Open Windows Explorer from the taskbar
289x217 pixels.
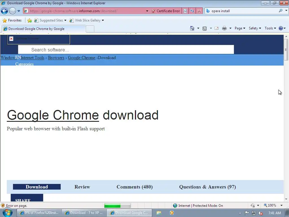pyautogui.click(x=159, y=213)
